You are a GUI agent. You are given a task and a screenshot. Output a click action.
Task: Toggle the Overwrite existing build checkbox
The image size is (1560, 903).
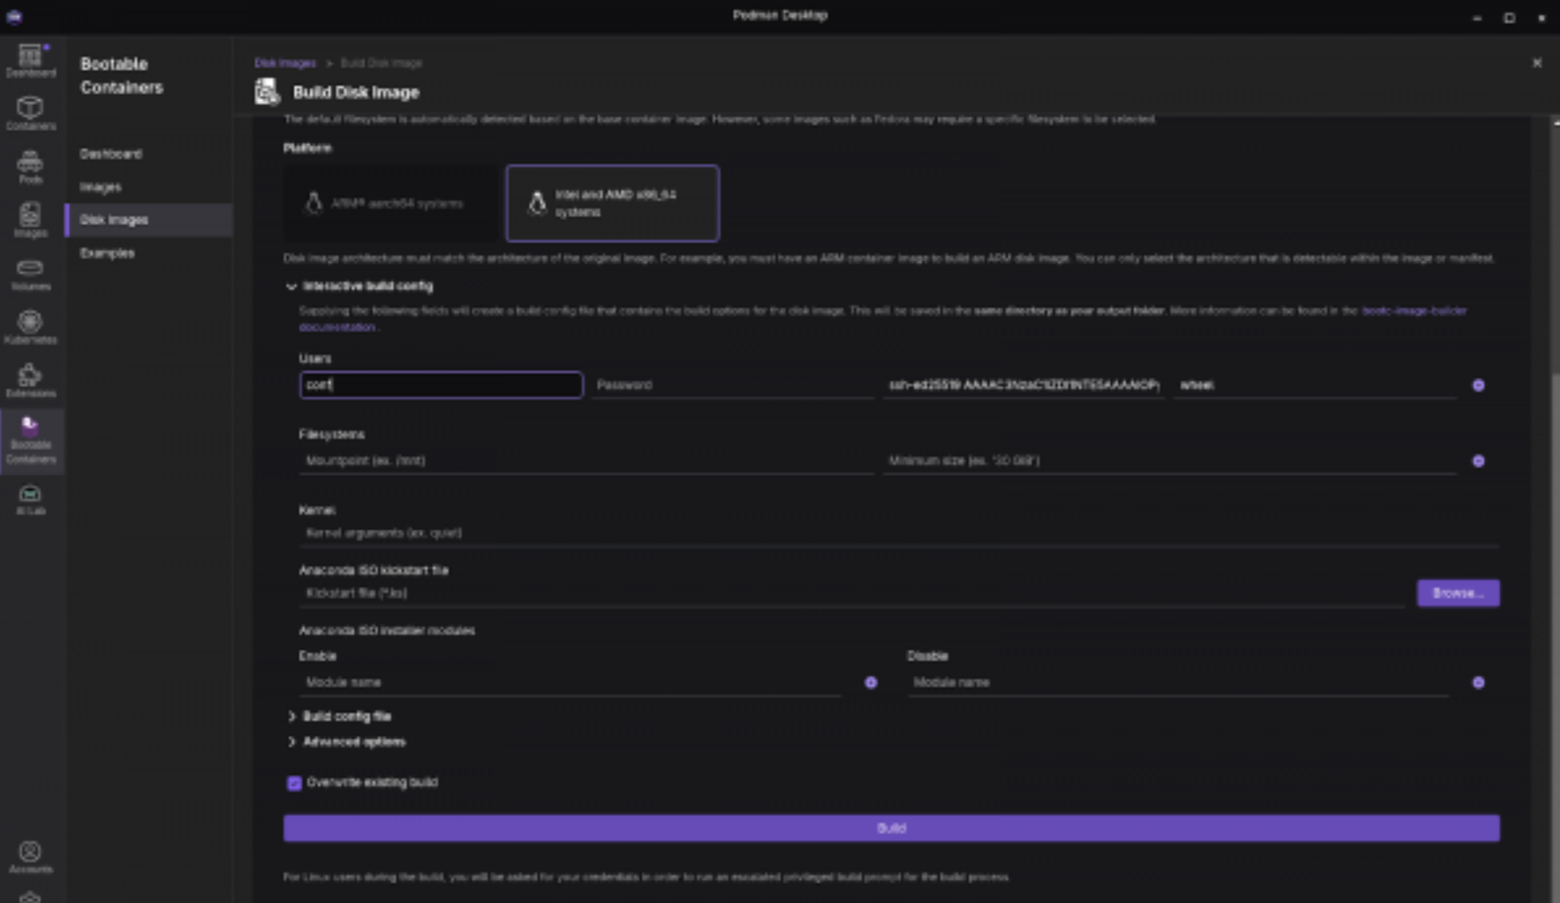(x=294, y=783)
